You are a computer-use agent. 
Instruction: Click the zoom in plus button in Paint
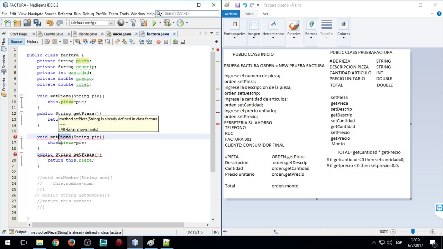pyautogui.click(x=433, y=232)
